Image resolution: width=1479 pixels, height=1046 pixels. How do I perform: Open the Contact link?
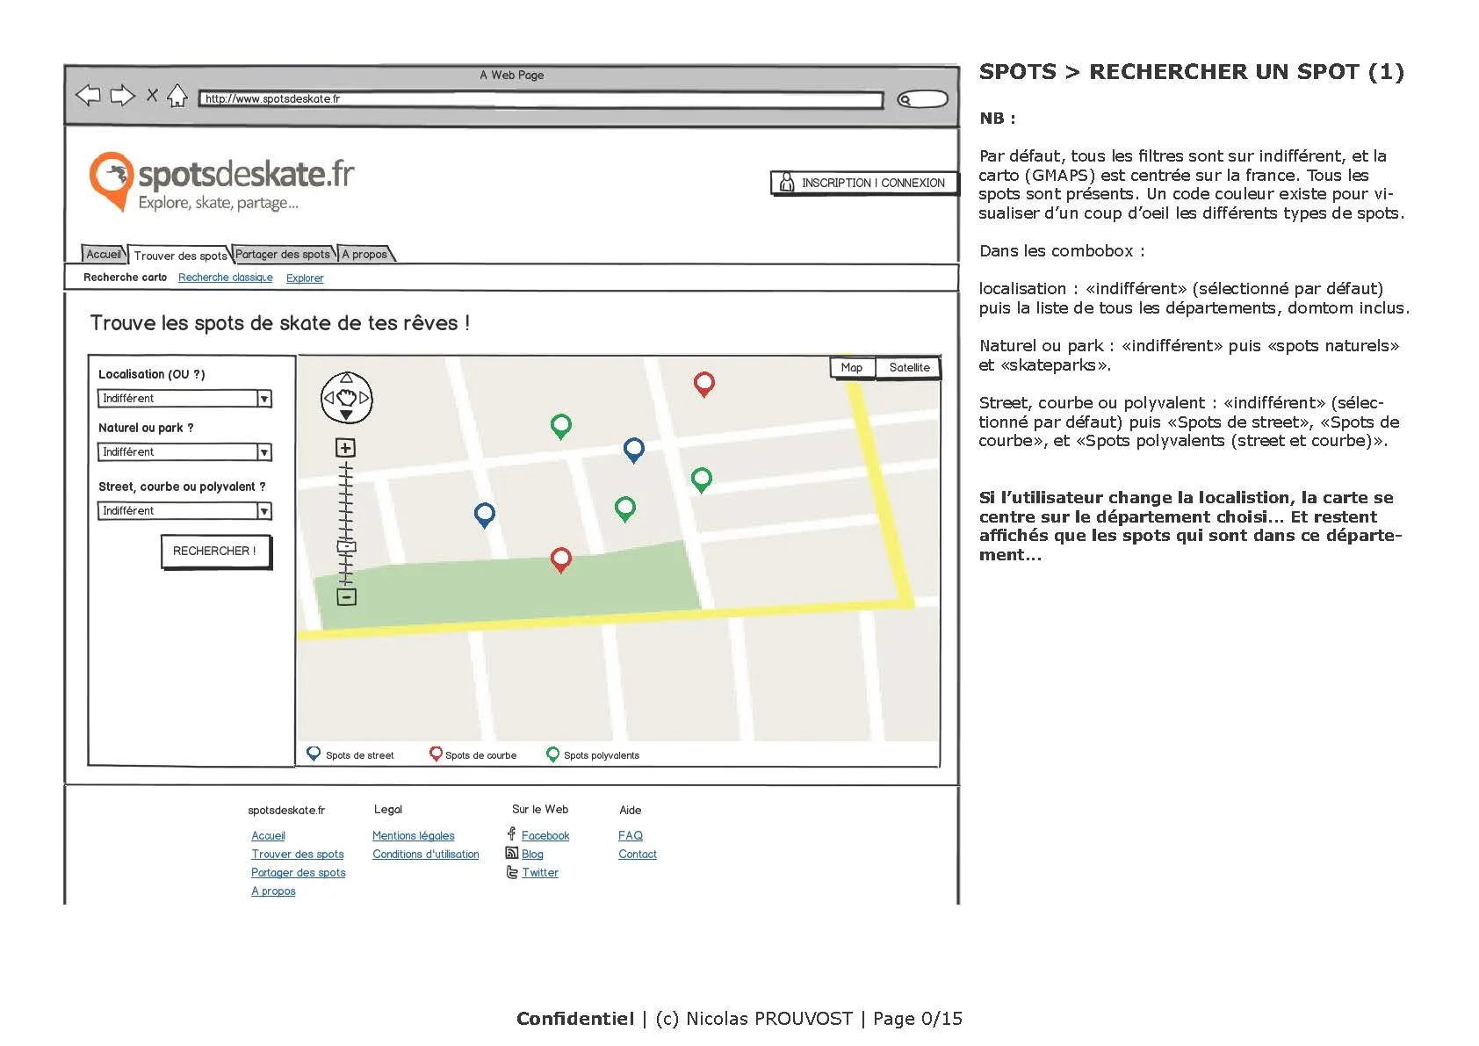point(638,855)
